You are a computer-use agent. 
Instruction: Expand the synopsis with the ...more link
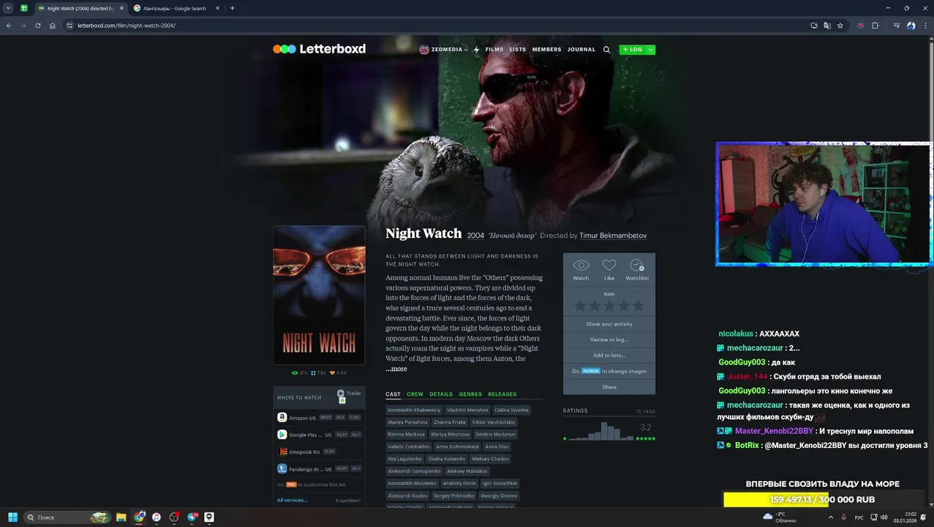396,369
